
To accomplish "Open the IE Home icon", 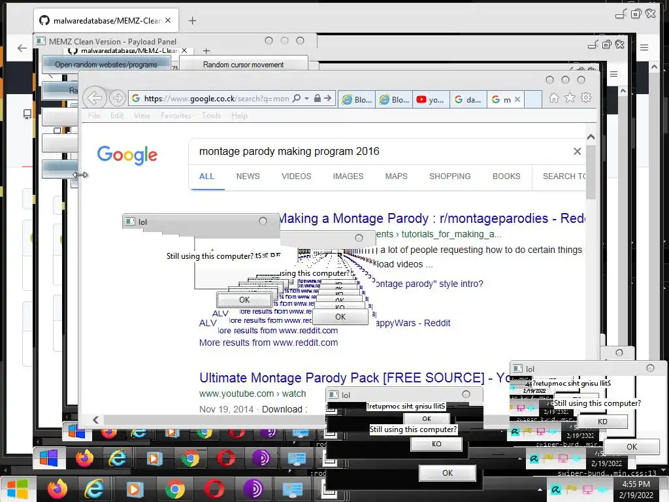I will tap(554, 98).
